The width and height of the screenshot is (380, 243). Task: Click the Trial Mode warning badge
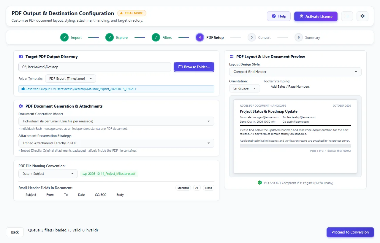point(132,13)
